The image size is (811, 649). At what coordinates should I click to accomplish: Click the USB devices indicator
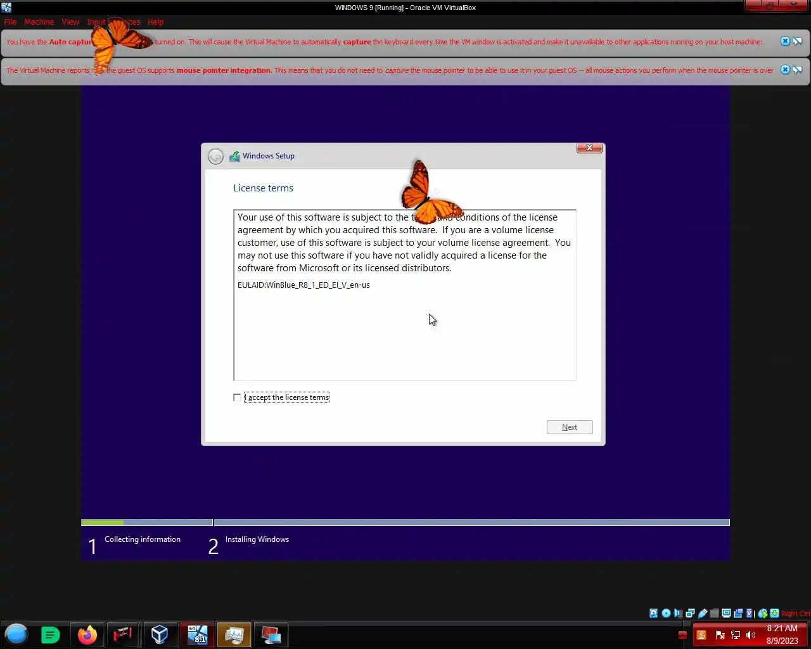pos(702,613)
